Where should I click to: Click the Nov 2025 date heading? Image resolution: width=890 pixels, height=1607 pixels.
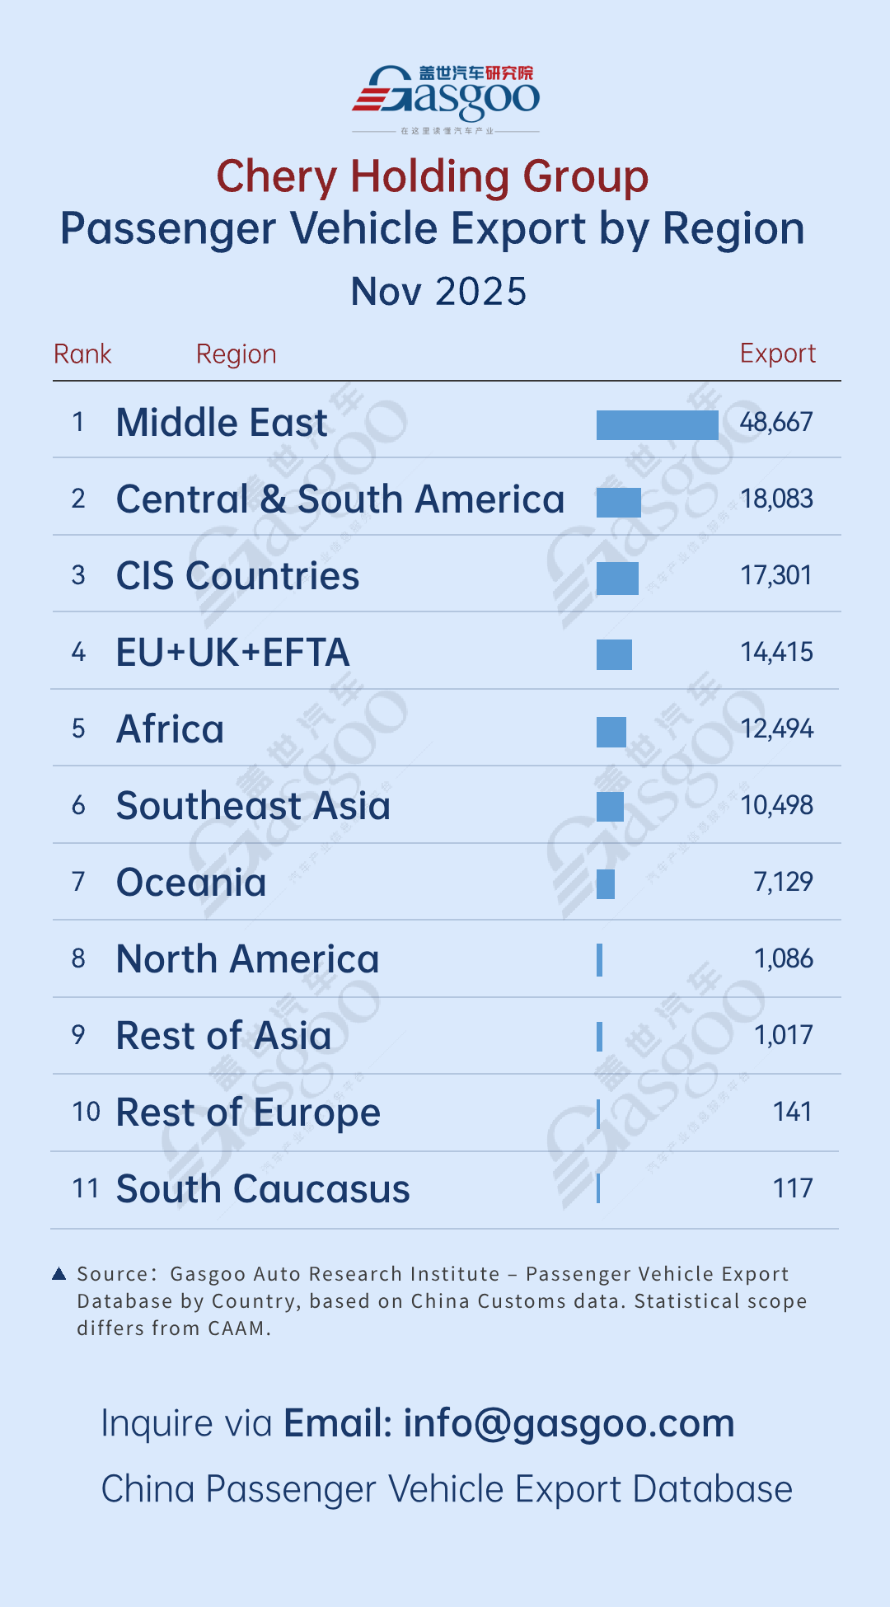click(x=438, y=292)
